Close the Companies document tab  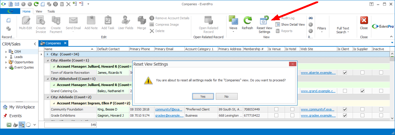[65, 43]
